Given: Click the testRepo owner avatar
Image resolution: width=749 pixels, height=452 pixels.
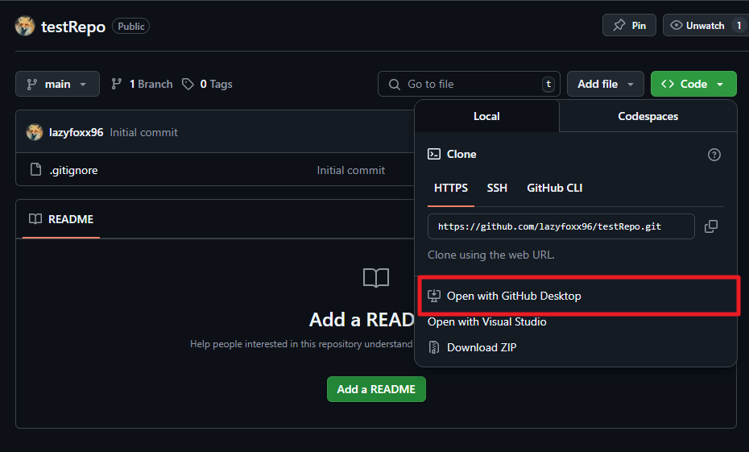Looking at the screenshot, I should coord(25,26).
